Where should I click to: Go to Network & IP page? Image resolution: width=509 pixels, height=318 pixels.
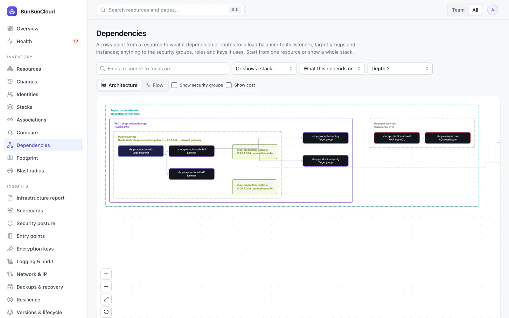click(44, 274)
